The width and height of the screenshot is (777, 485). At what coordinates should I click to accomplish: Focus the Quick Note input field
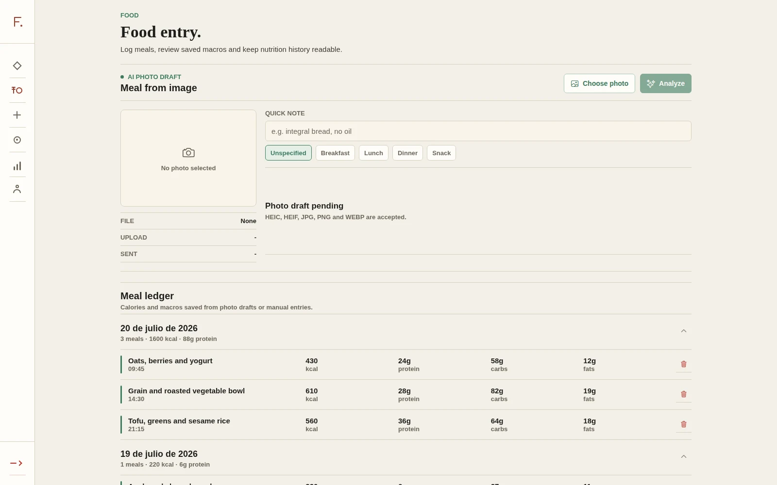478,131
